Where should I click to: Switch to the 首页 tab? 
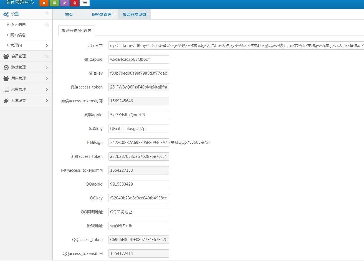(x=69, y=14)
